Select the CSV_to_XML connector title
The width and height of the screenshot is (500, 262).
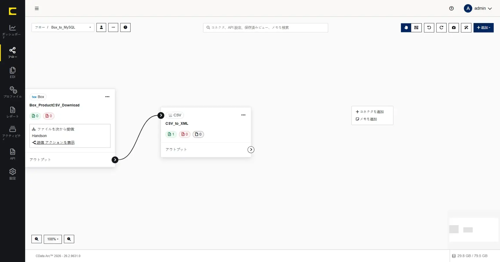[177, 123]
